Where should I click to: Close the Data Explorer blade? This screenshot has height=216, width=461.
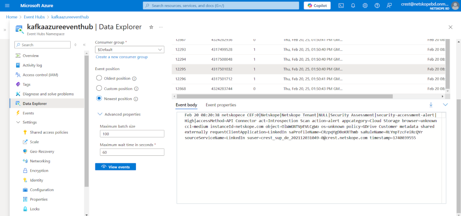tap(450, 27)
